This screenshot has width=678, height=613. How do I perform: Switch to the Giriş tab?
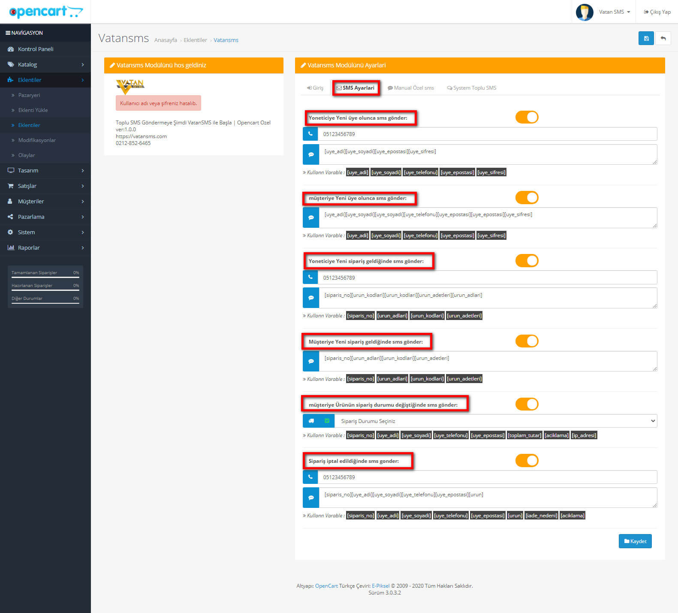click(x=315, y=88)
